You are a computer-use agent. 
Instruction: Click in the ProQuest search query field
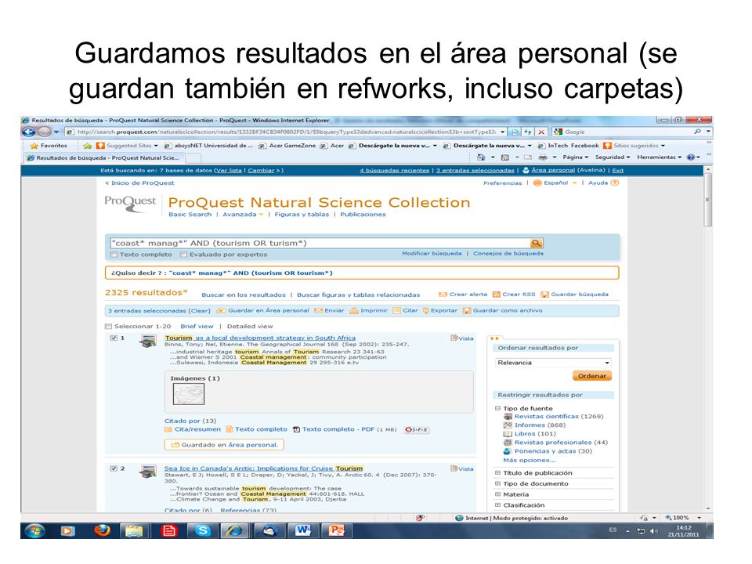[x=320, y=243]
